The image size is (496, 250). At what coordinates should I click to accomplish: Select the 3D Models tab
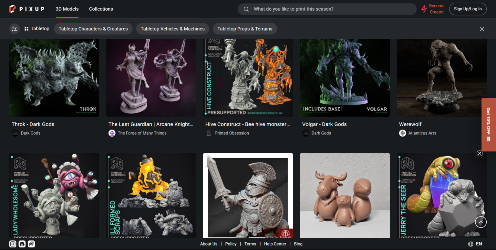67,9
